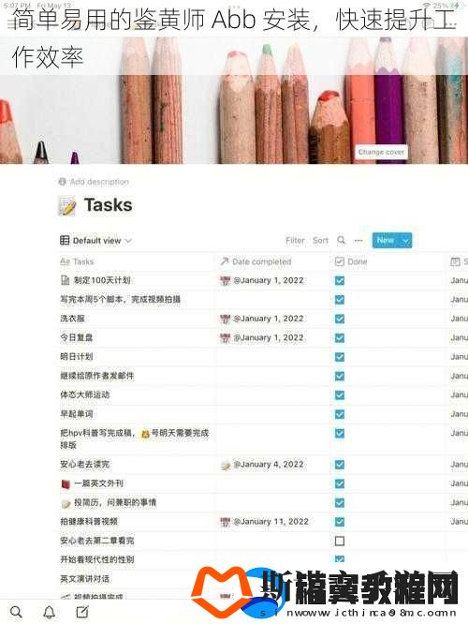Create a new task with New button
Image resolution: width=468 pixels, height=624 pixels.
(x=386, y=241)
